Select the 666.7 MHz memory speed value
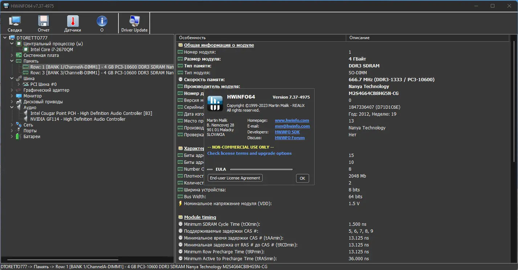 [392, 80]
